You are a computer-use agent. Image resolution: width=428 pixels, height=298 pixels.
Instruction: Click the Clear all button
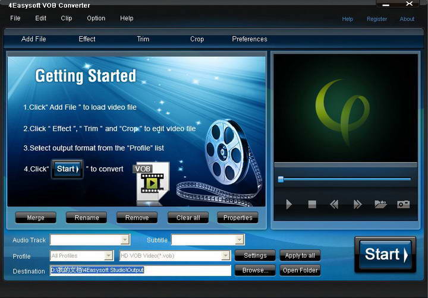(x=188, y=218)
